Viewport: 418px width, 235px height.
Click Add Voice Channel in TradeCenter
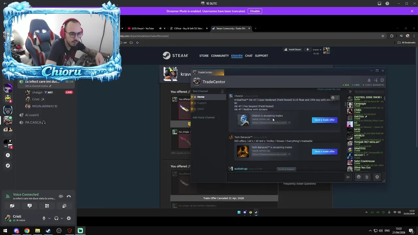point(203,117)
